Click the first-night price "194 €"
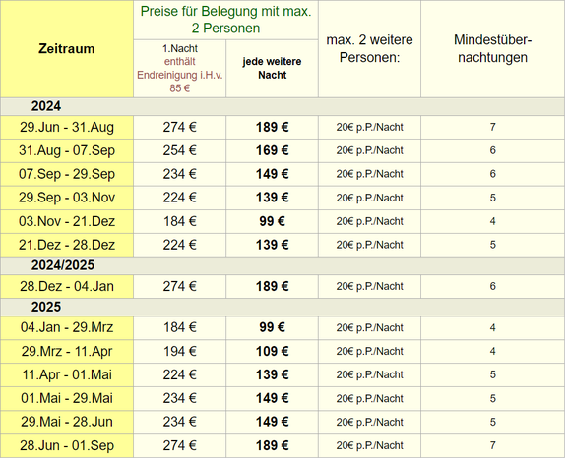 click(x=180, y=351)
